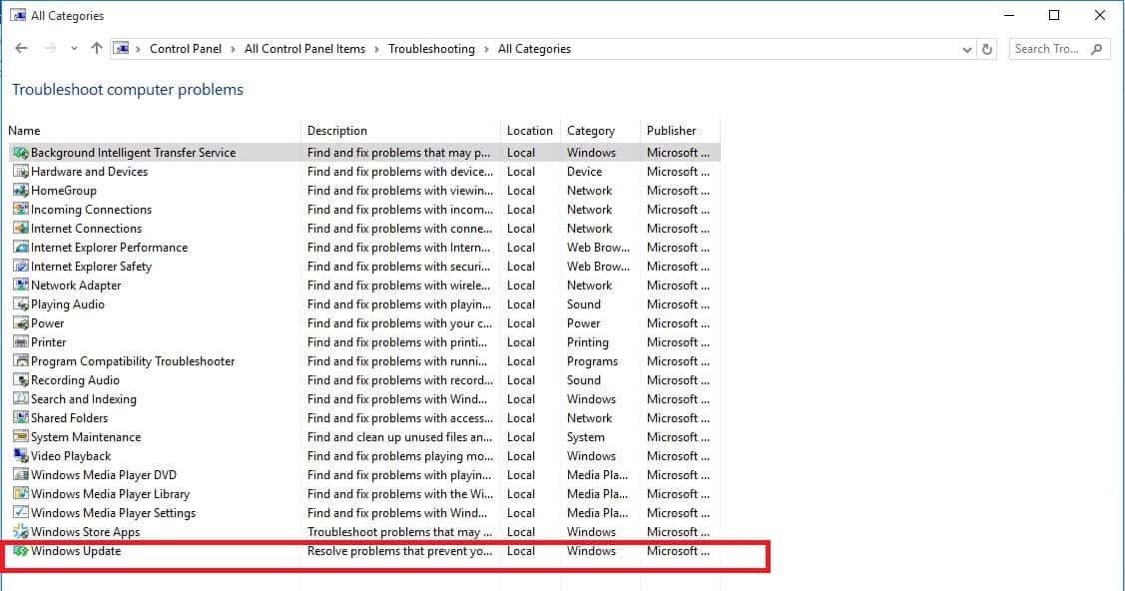Image resolution: width=1125 pixels, height=591 pixels.
Task: Open the Network Adapter troubleshooter
Action: [76, 286]
